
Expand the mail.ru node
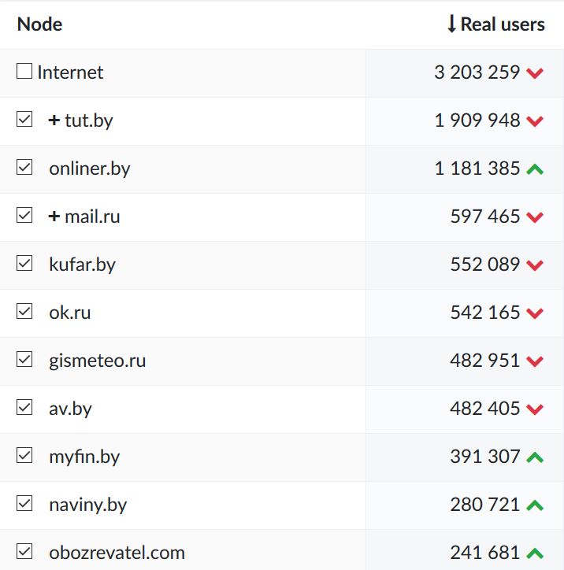(54, 217)
